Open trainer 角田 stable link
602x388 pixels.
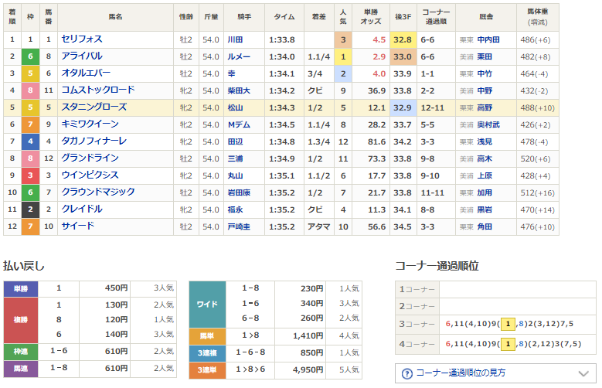click(x=485, y=226)
